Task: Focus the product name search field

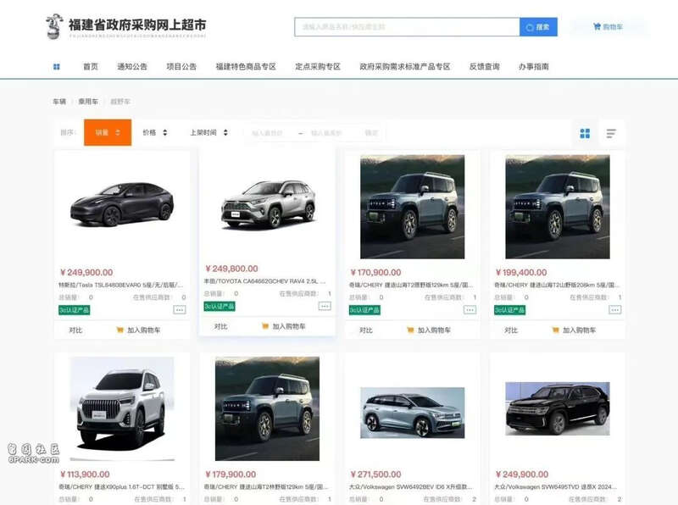Action: pyautogui.click(x=407, y=27)
